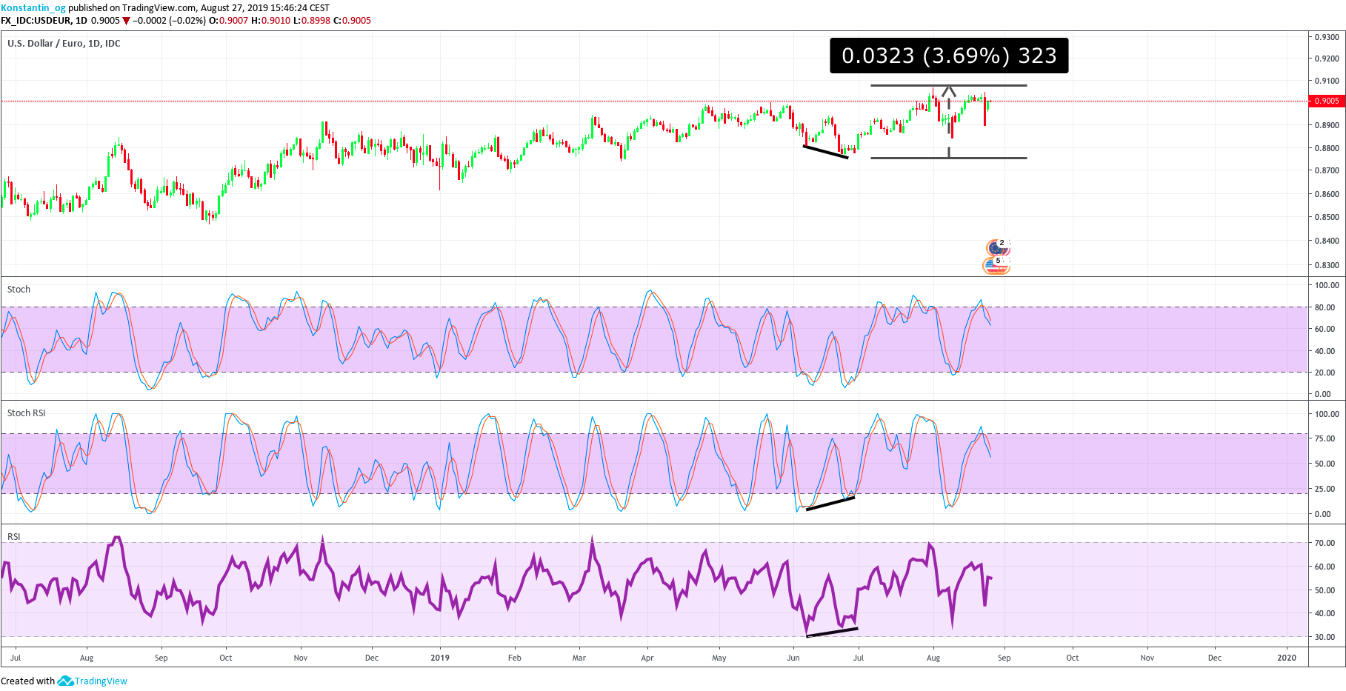
Task: Select the Stoch indicator pane label
Action: click(19, 290)
